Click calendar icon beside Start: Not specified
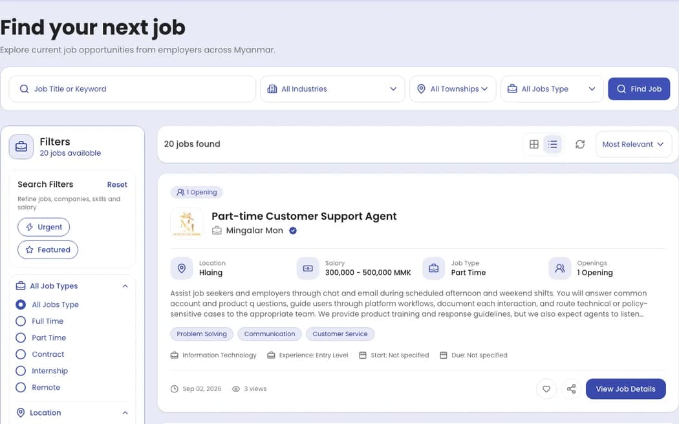679x424 pixels. click(362, 355)
